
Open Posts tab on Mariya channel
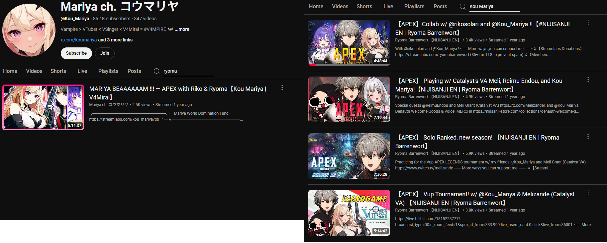pyautogui.click(x=134, y=71)
